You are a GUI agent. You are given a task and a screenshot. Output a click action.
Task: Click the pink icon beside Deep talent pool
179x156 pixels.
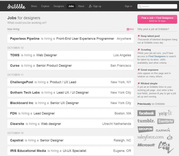tap(139, 36)
